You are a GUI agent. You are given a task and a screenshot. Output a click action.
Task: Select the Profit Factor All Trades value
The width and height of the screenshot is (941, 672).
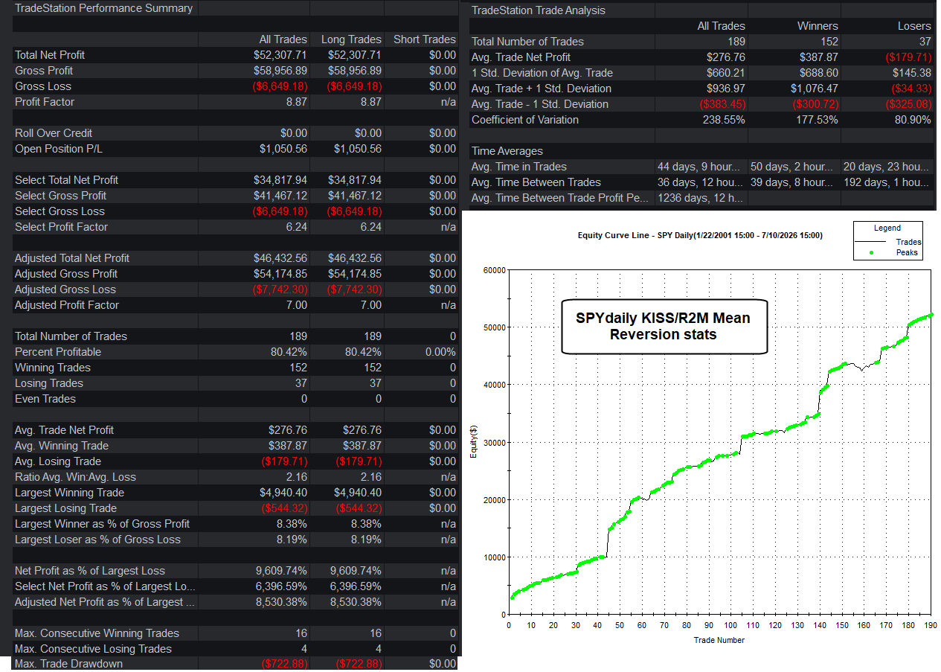(x=296, y=102)
